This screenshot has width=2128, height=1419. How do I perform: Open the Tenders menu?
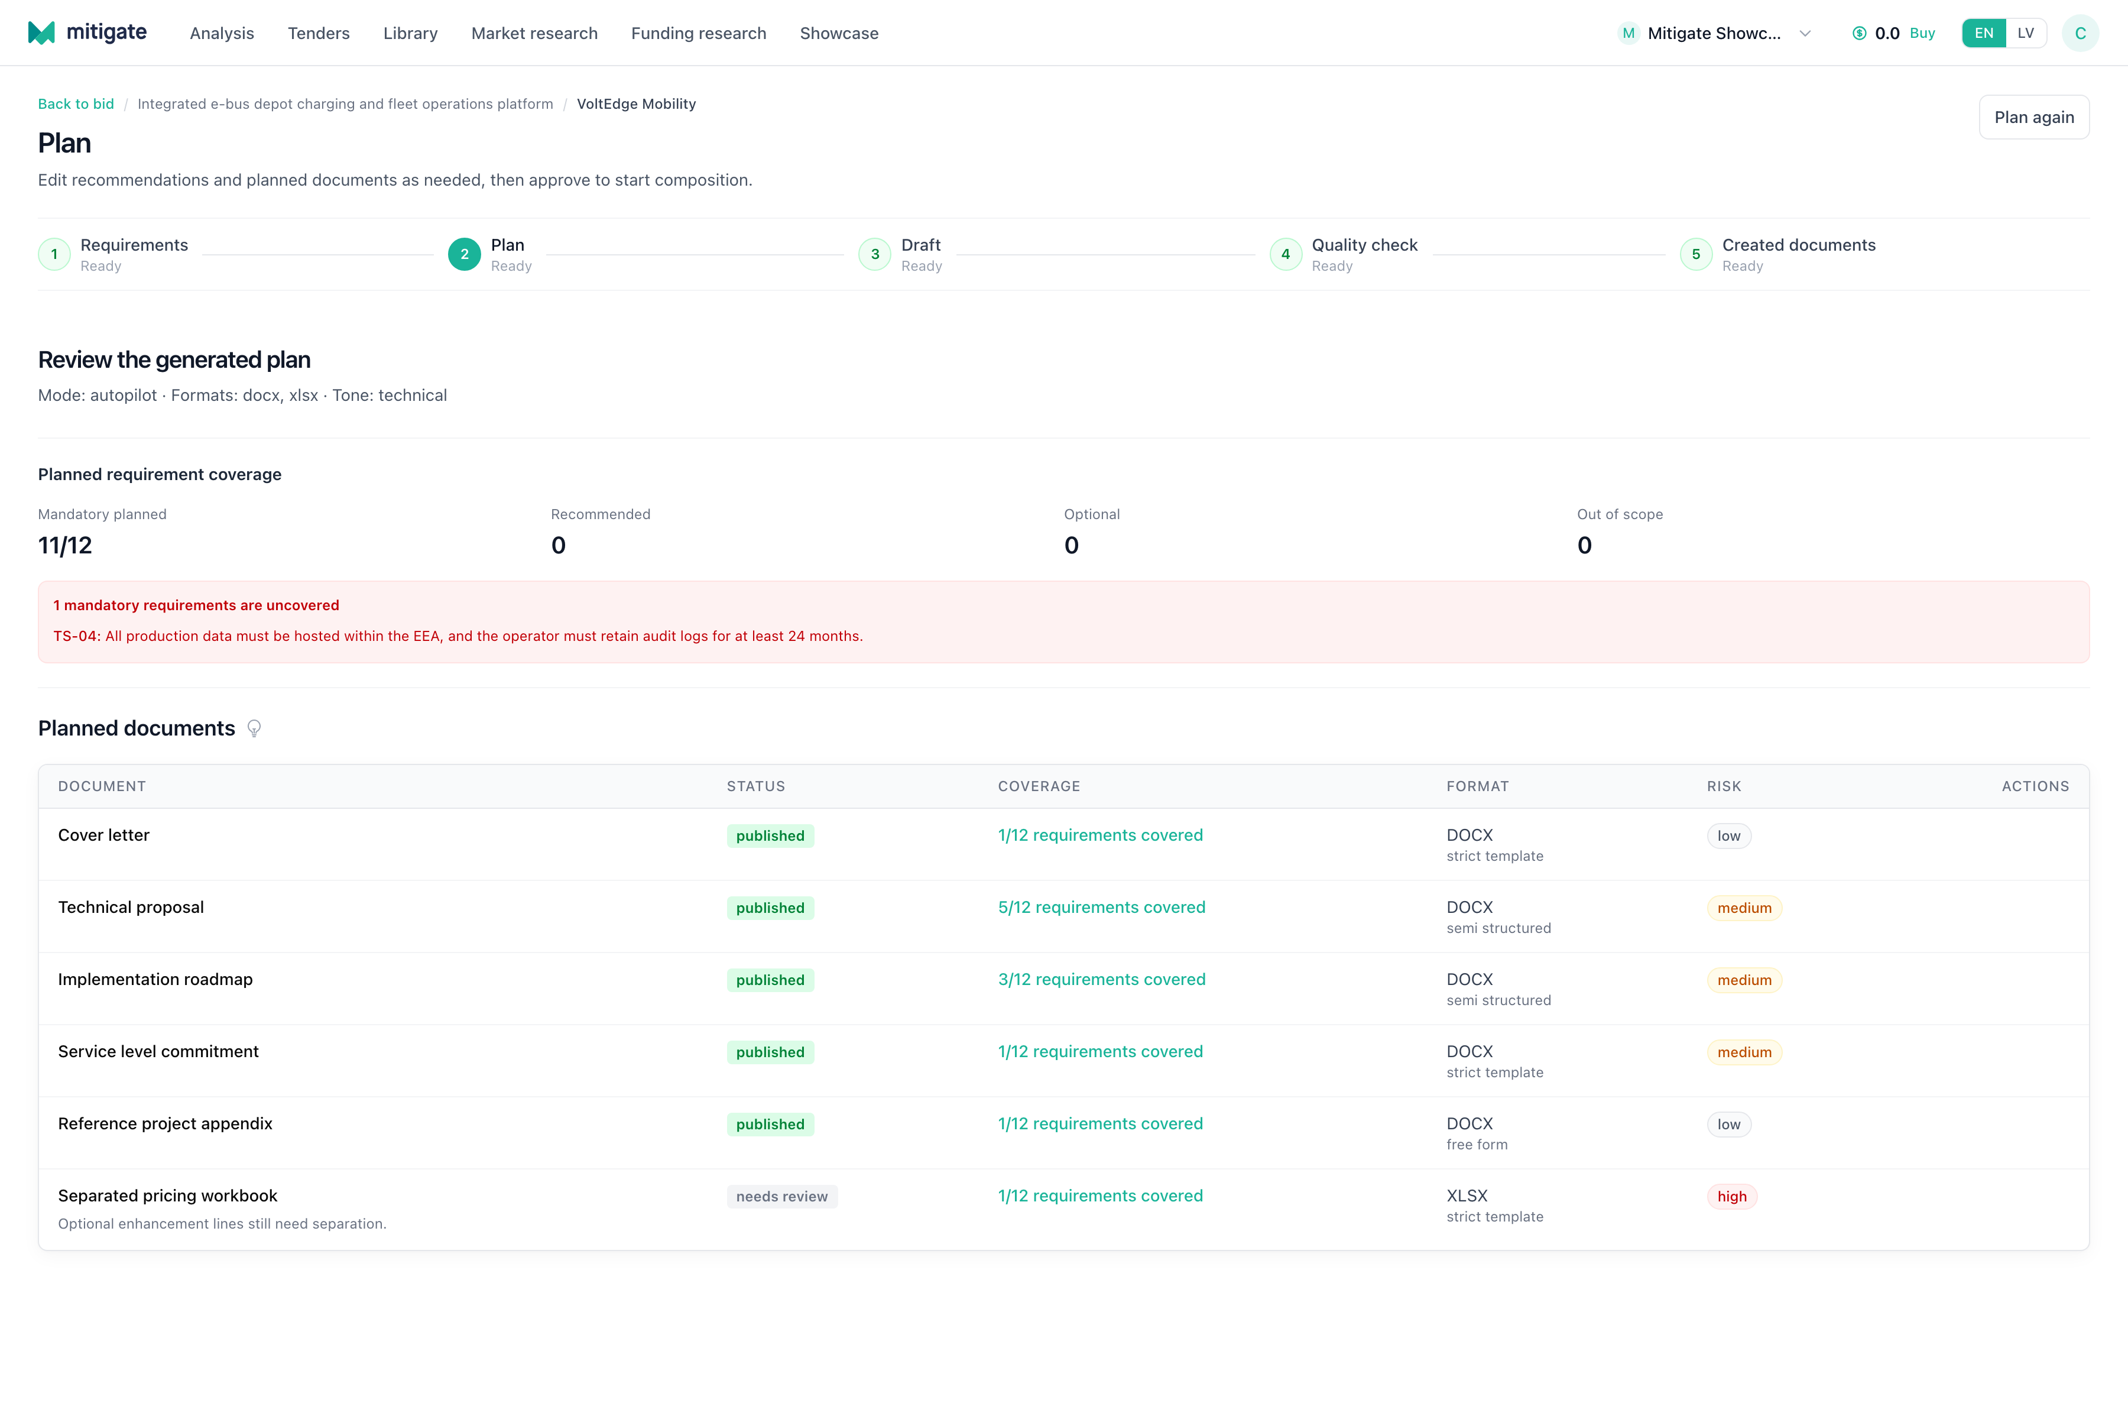(319, 34)
